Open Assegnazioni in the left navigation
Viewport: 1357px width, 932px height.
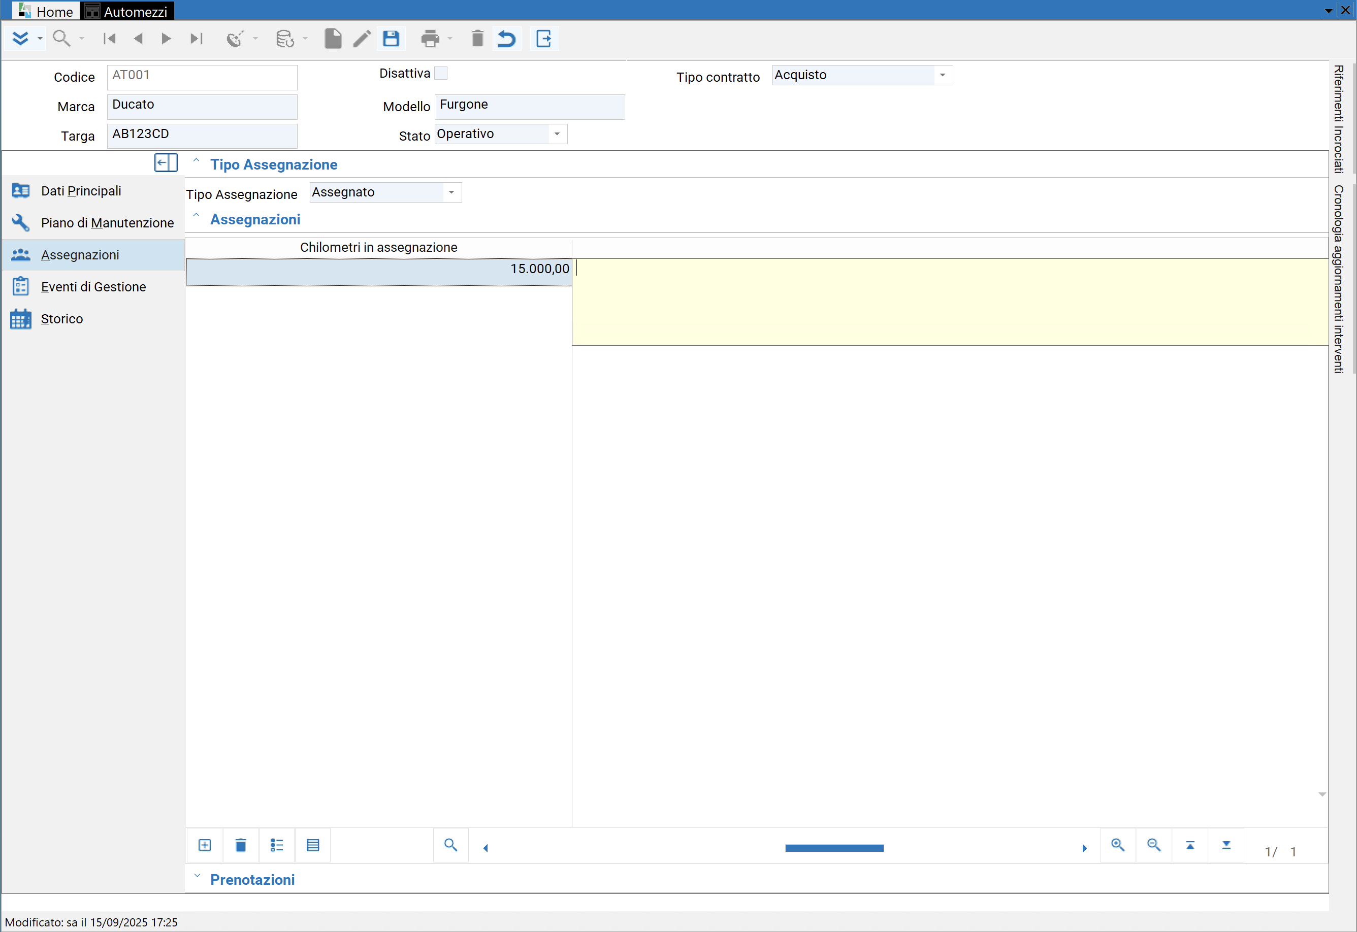pos(93,255)
